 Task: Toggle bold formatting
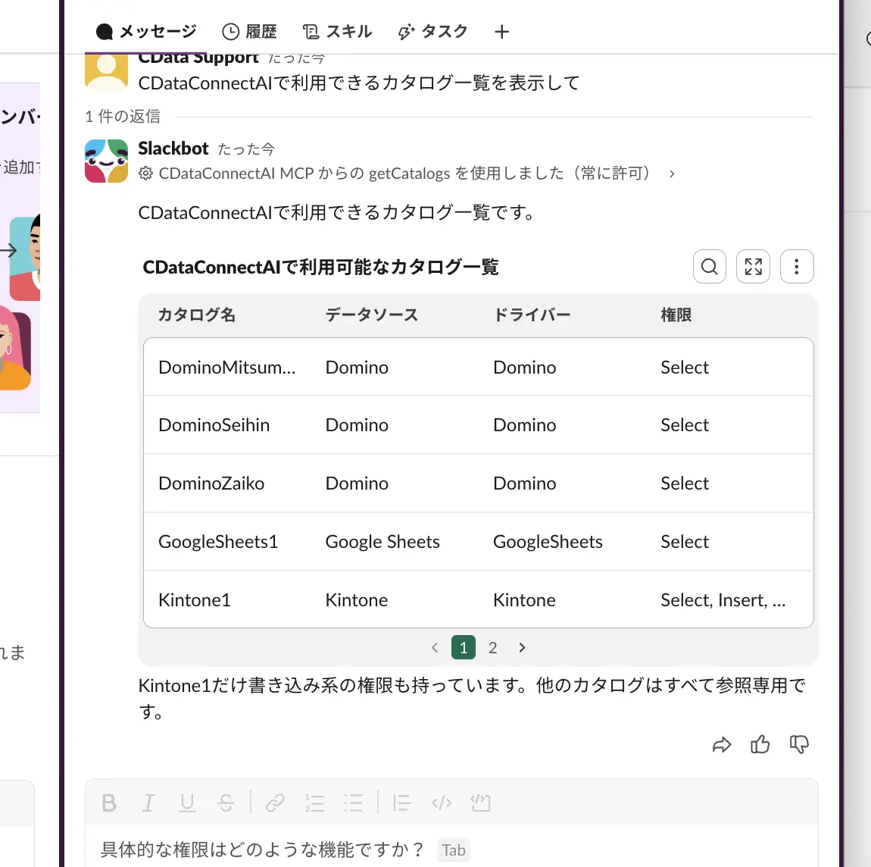click(109, 803)
